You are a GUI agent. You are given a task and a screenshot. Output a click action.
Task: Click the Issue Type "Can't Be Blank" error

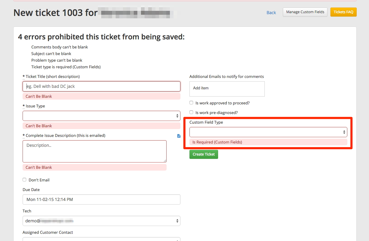tap(39, 126)
